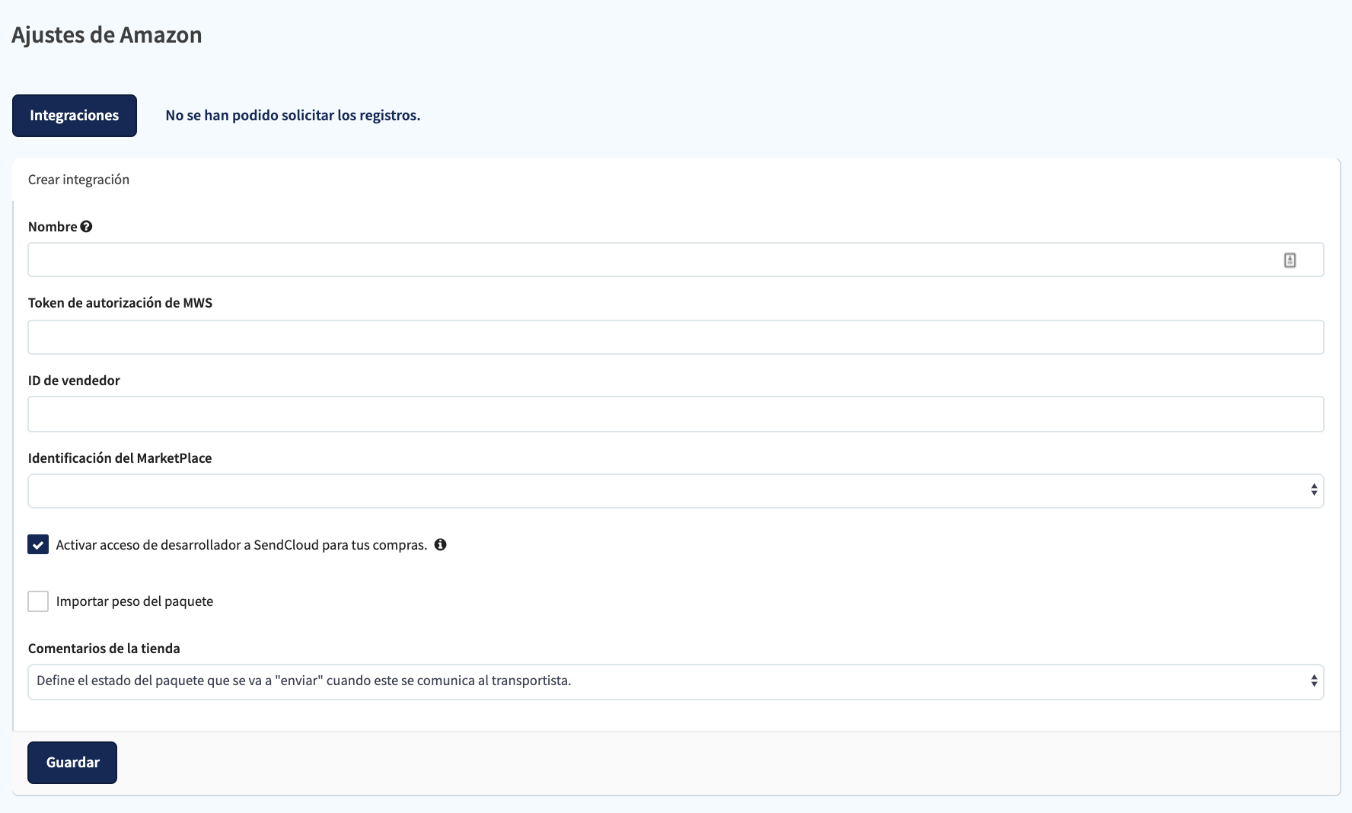1352x813 pixels.
Task: Click the Ajustes de Amazon page title
Action: (x=107, y=34)
